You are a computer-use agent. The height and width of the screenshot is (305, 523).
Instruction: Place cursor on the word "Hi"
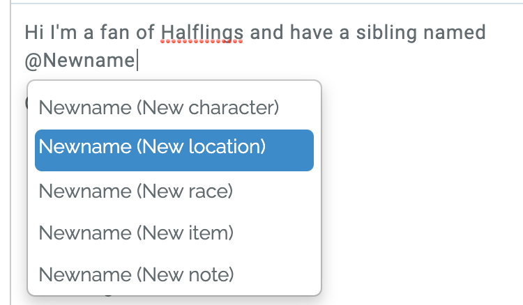coord(32,32)
